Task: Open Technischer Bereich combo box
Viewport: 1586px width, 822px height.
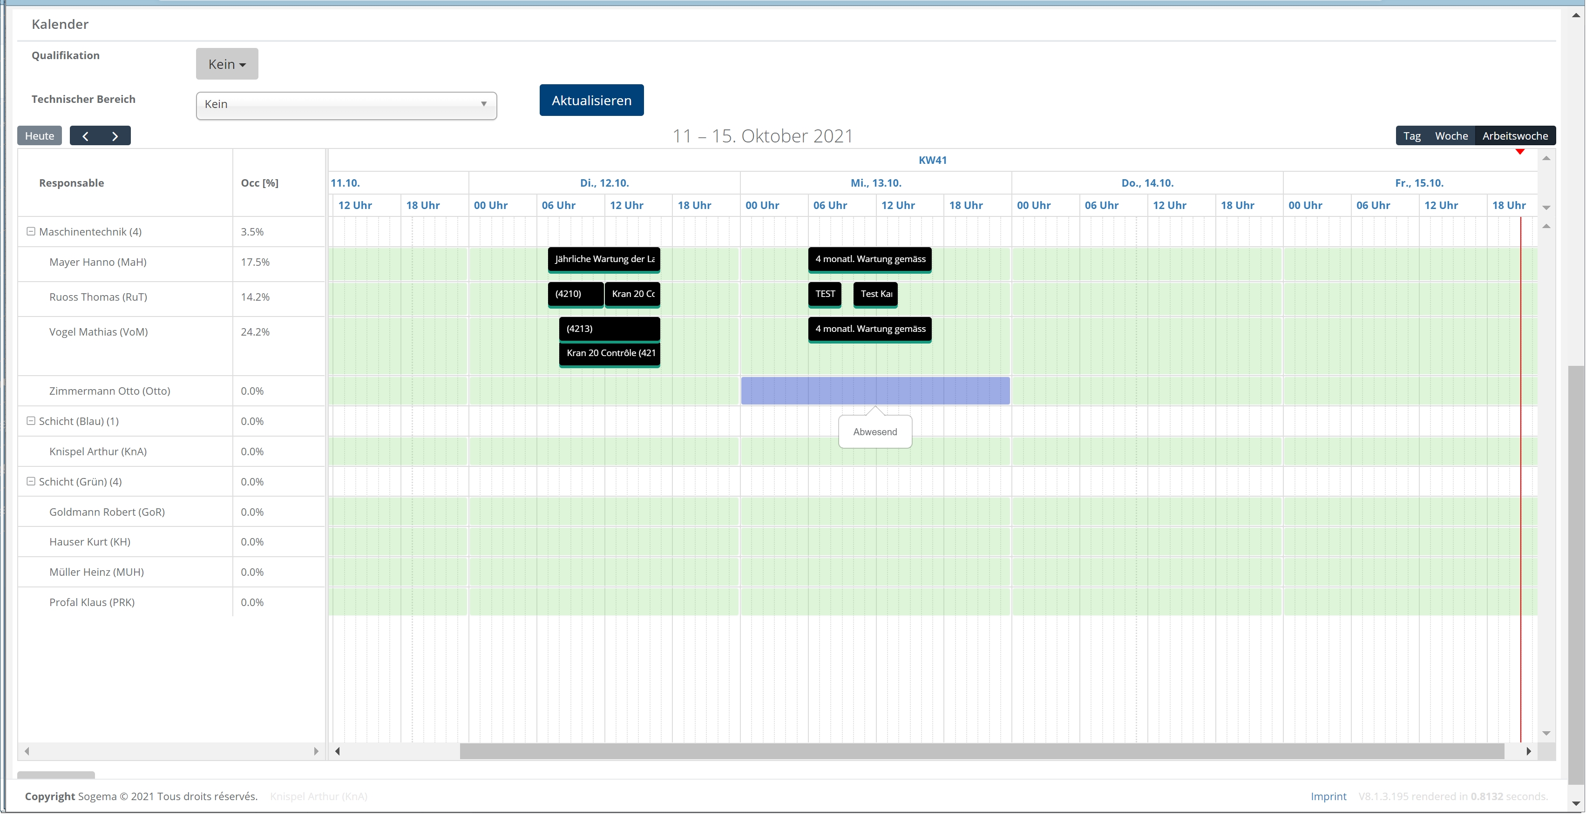Action: tap(346, 105)
